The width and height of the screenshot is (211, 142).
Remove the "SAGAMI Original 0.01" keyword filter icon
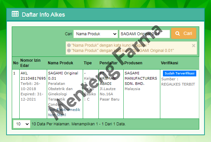[x=69, y=51]
